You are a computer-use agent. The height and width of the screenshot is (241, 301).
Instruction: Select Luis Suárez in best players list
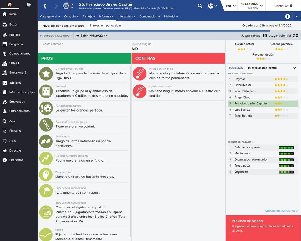tap(263, 109)
